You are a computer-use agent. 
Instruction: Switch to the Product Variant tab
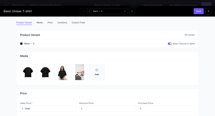coord(24,22)
